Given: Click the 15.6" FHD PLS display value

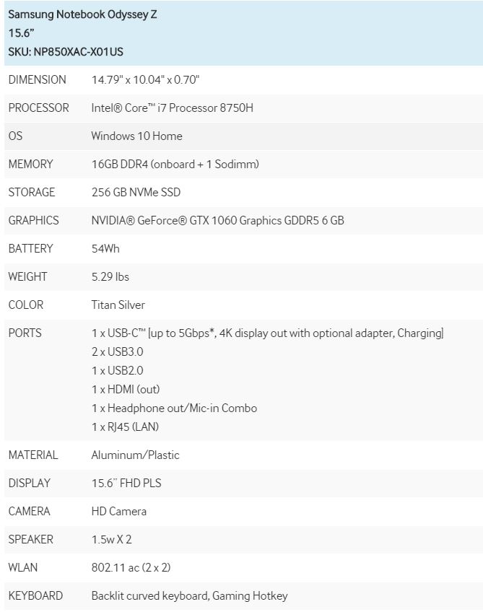Looking at the screenshot, I should (x=126, y=483).
